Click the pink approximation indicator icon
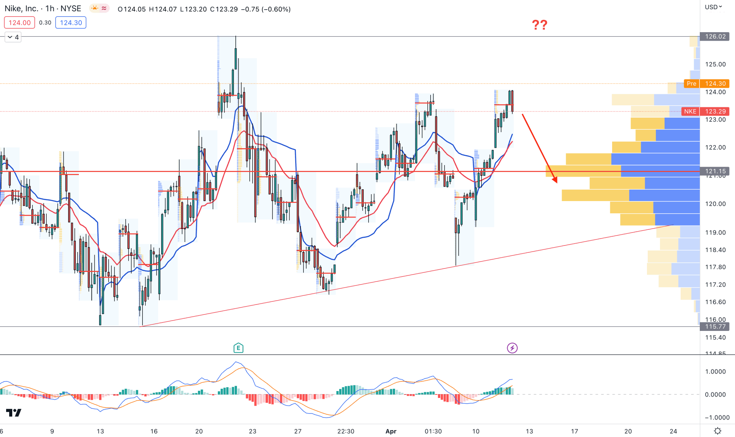The image size is (735, 437). [x=104, y=8]
